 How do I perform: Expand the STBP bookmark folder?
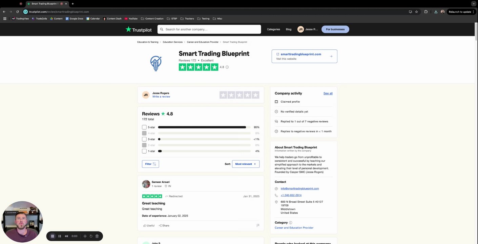click(x=172, y=19)
